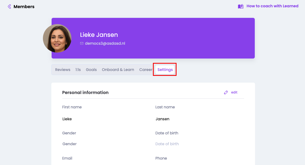Select the Goals tab
The width and height of the screenshot is (305, 165).
click(91, 70)
